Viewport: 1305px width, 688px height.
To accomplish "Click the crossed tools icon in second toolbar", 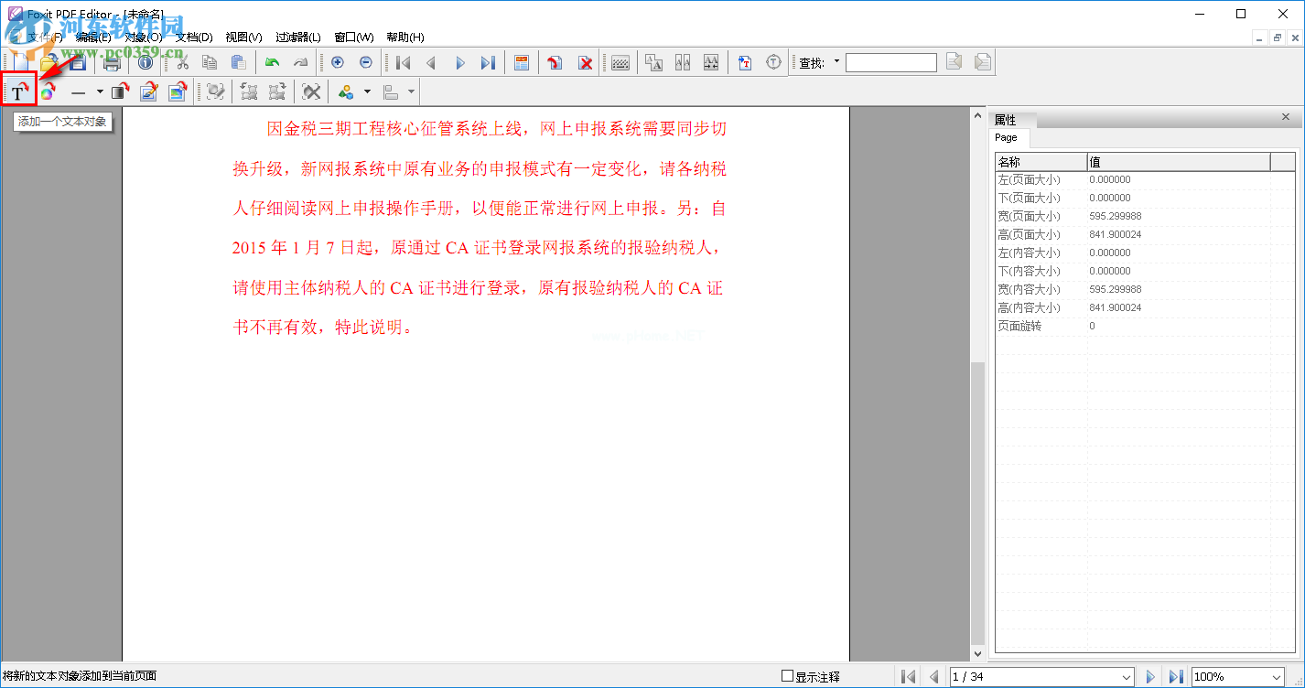I will (312, 91).
